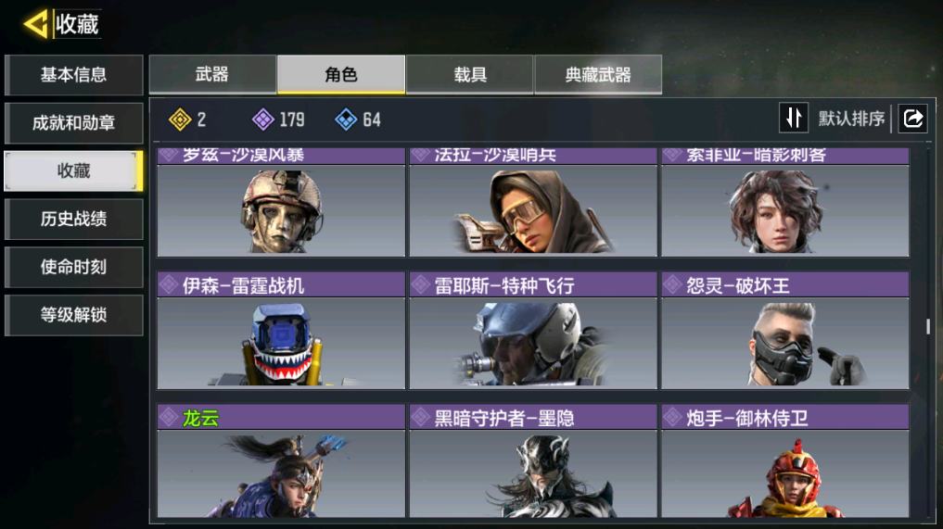943x529 pixels.
Task: Select the 角色 tab
Action: tap(341, 74)
